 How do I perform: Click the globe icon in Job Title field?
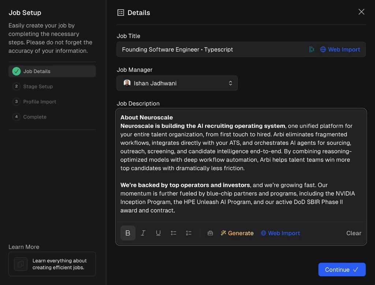[x=323, y=49]
